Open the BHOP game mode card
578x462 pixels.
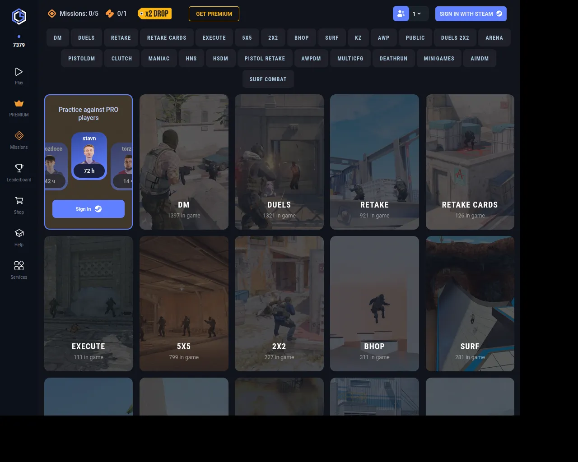click(x=374, y=304)
